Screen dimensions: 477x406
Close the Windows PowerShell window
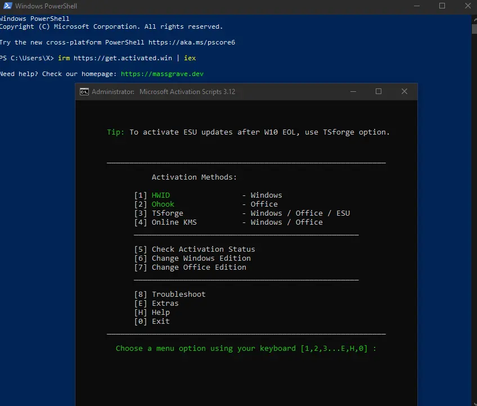point(468,6)
